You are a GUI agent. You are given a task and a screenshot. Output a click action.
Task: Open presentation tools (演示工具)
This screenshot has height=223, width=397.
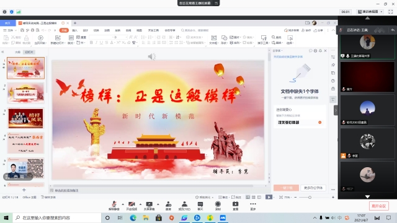click(263, 40)
